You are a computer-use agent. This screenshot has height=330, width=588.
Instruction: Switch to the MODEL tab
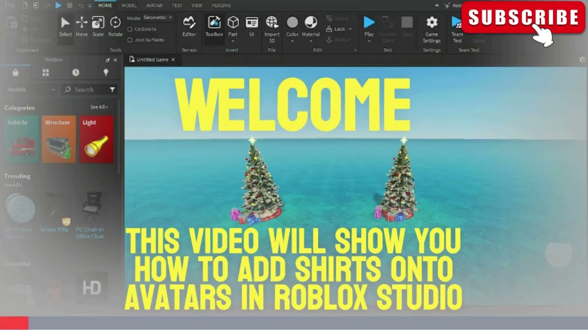point(129,5)
